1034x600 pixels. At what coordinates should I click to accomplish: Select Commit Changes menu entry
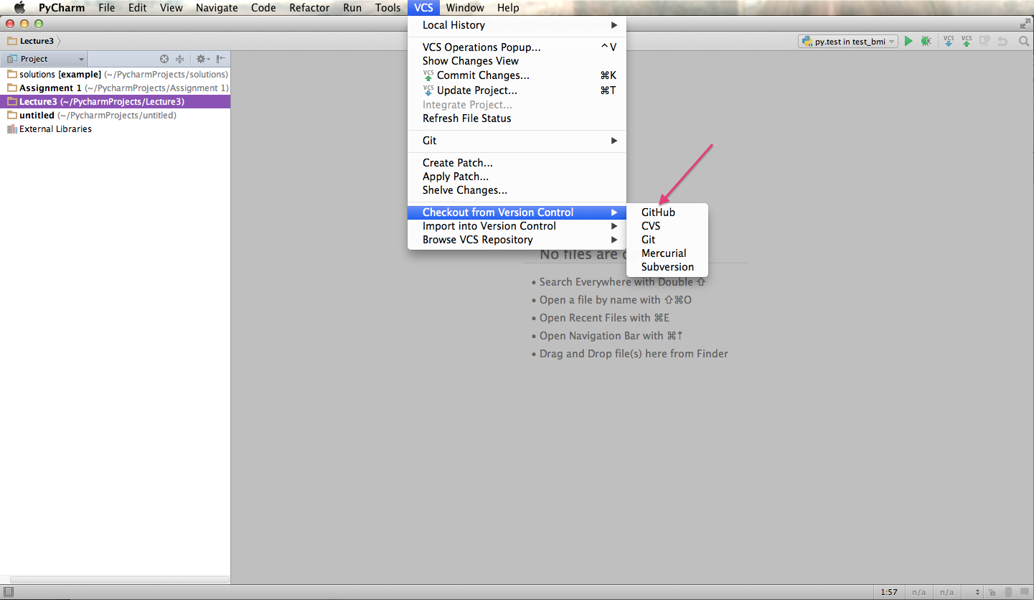(x=517, y=75)
